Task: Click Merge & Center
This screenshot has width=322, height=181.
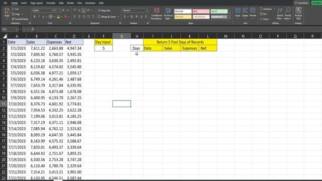Action: [x=107, y=17]
